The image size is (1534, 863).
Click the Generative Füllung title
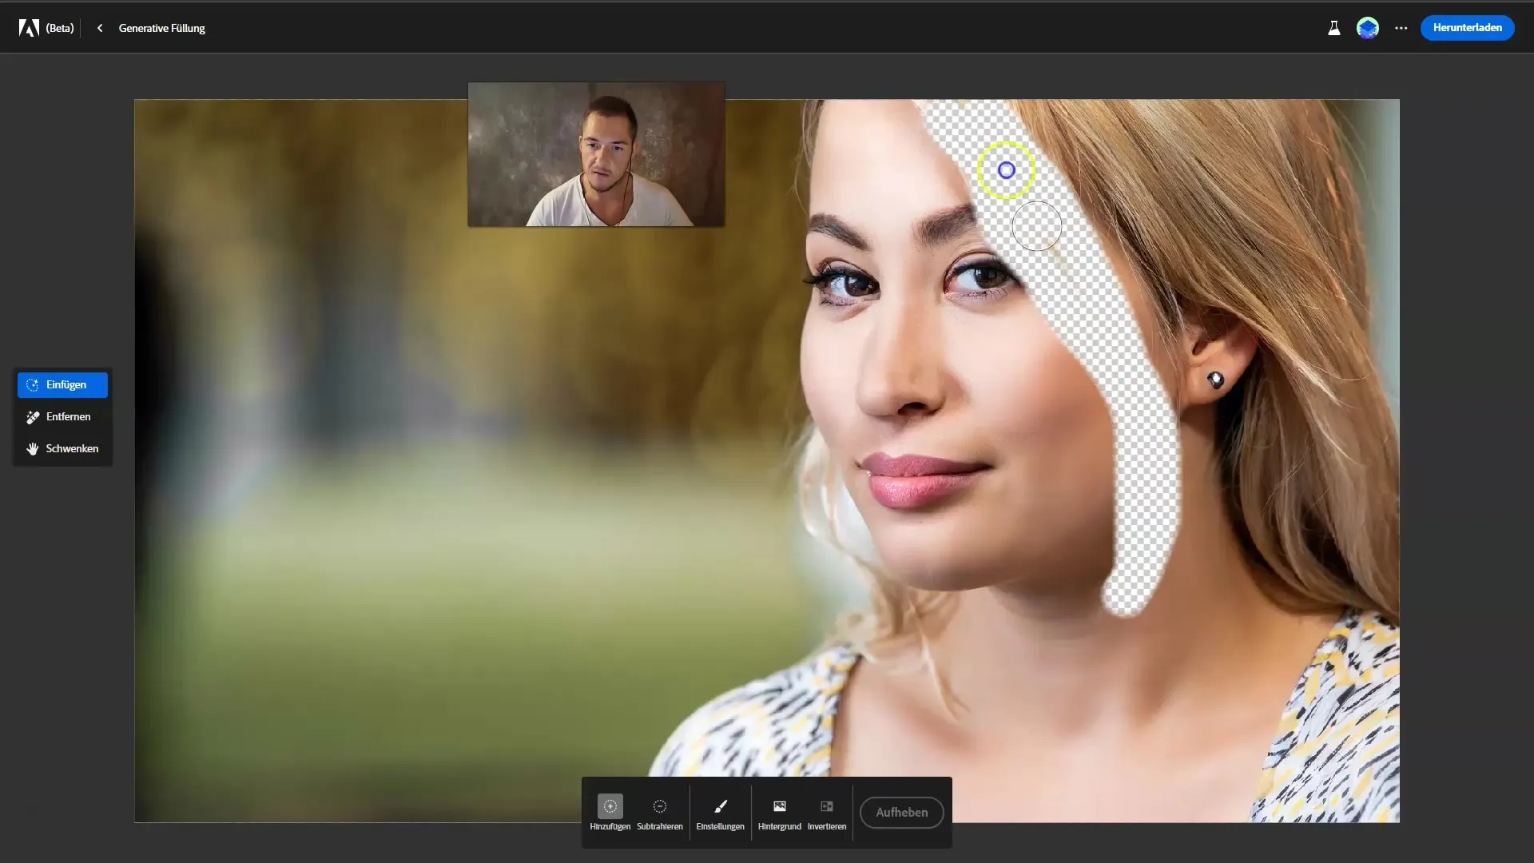pyautogui.click(x=161, y=28)
